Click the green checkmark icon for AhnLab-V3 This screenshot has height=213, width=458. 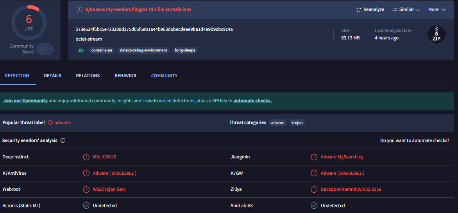313,205
